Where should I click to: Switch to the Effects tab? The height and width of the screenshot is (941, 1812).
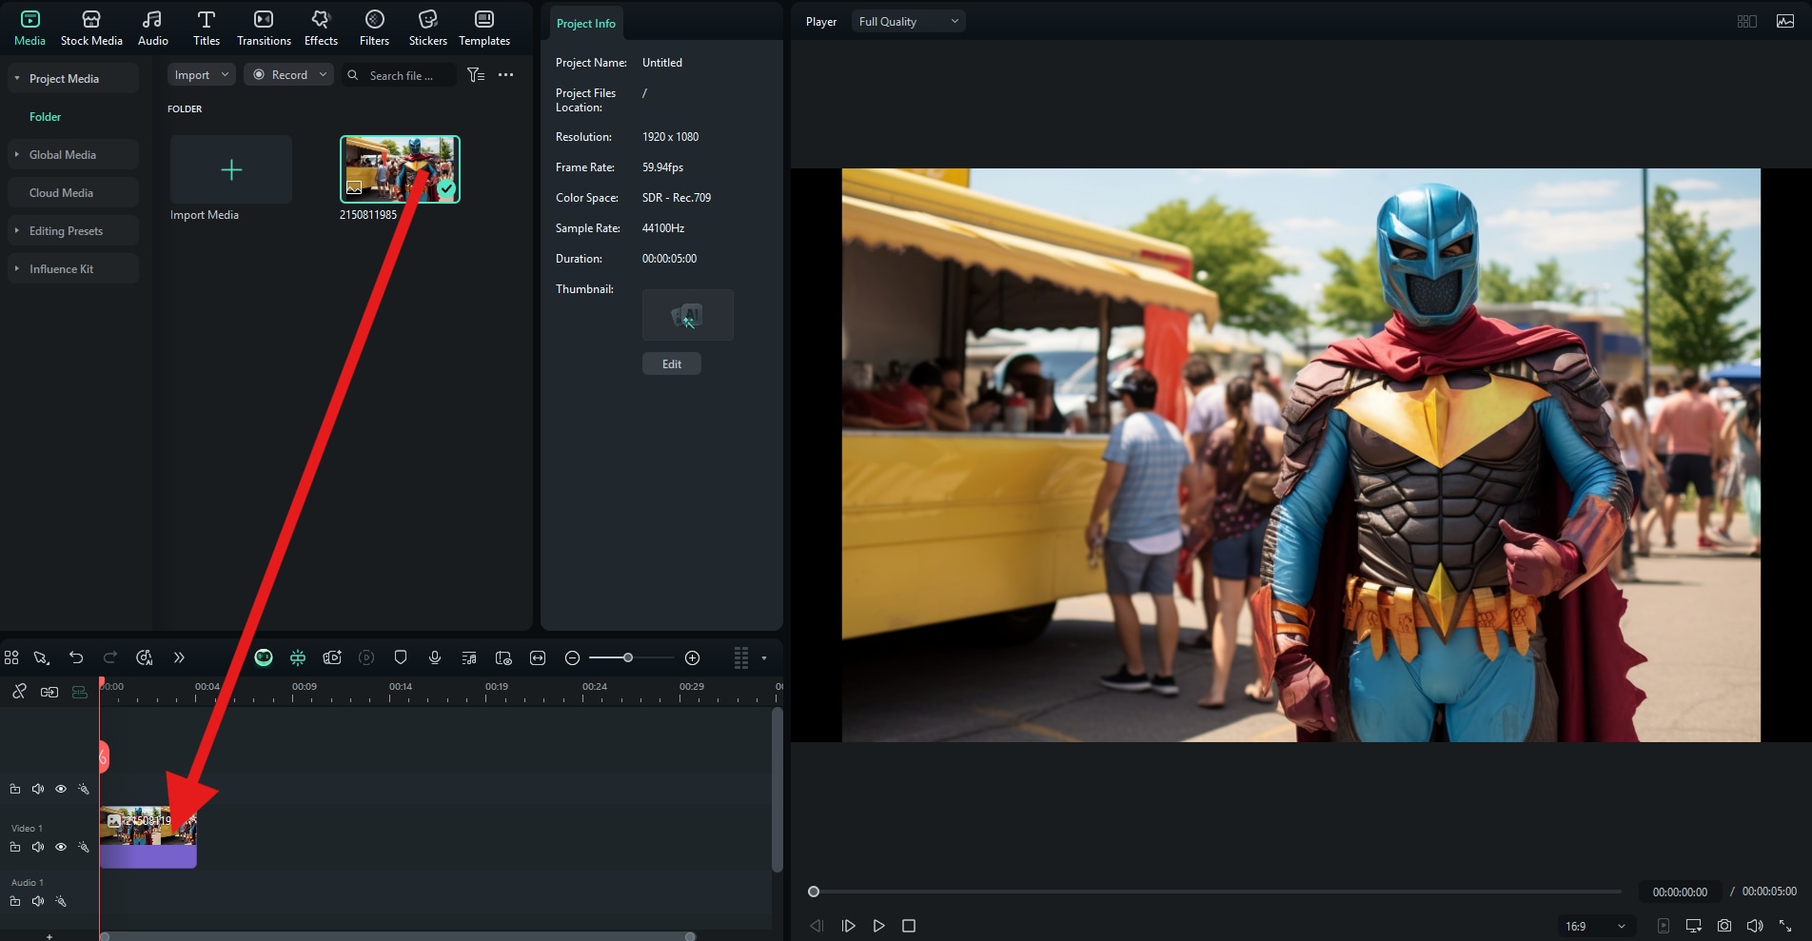[x=321, y=28]
